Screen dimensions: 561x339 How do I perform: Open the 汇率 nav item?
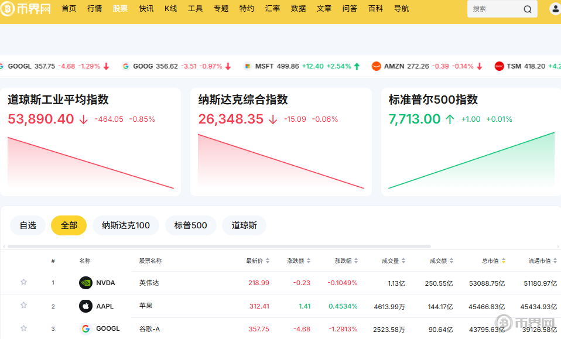tap(273, 9)
